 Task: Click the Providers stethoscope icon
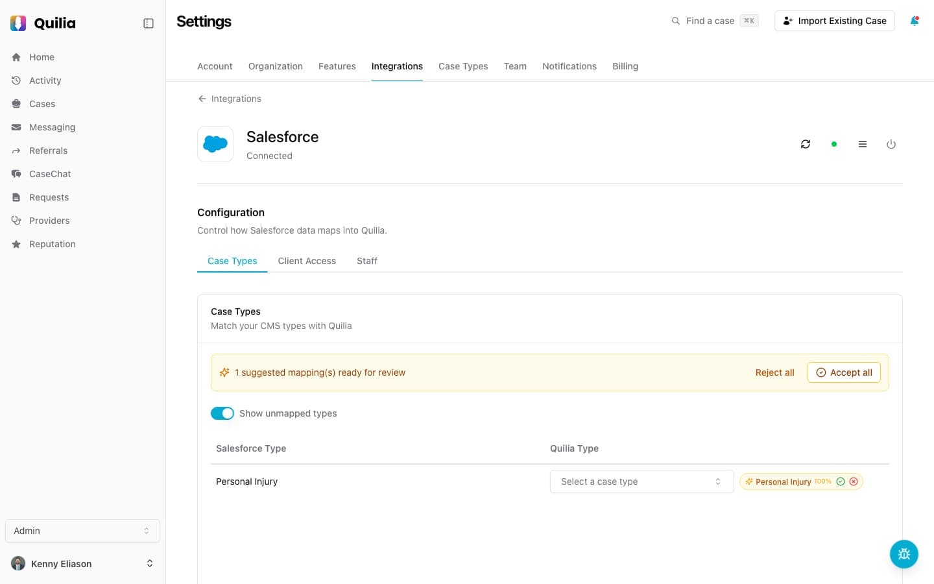(16, 221)
